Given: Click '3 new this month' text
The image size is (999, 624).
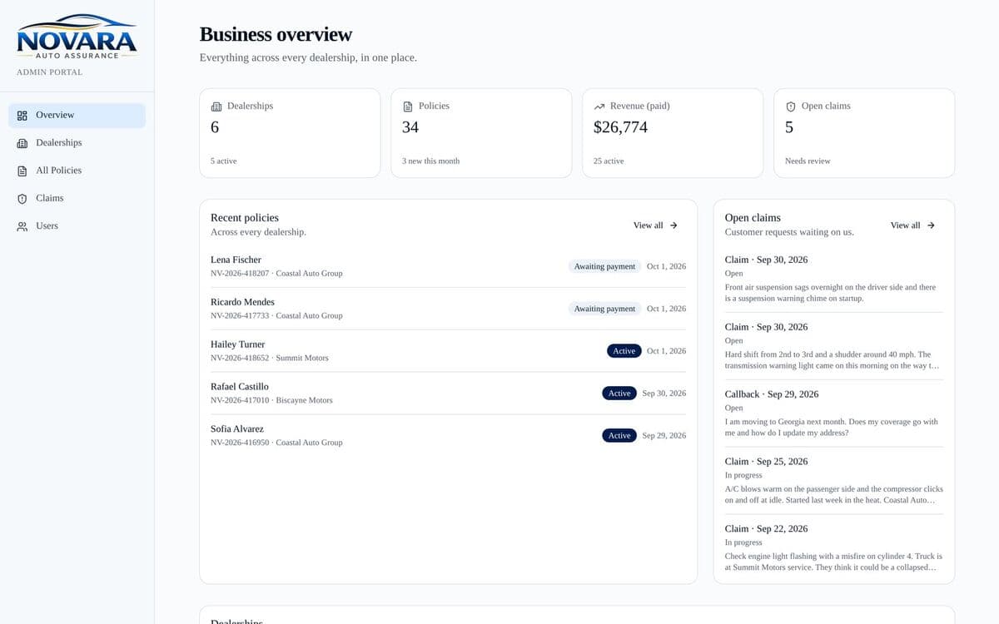Looking at the screenshot, I should click(431, 161).
